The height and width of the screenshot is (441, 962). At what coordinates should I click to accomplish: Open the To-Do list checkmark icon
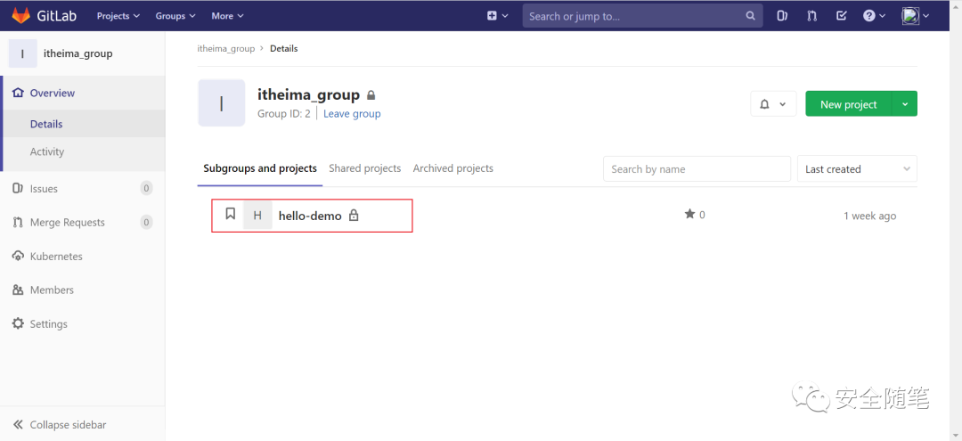[x=842, y=16]
